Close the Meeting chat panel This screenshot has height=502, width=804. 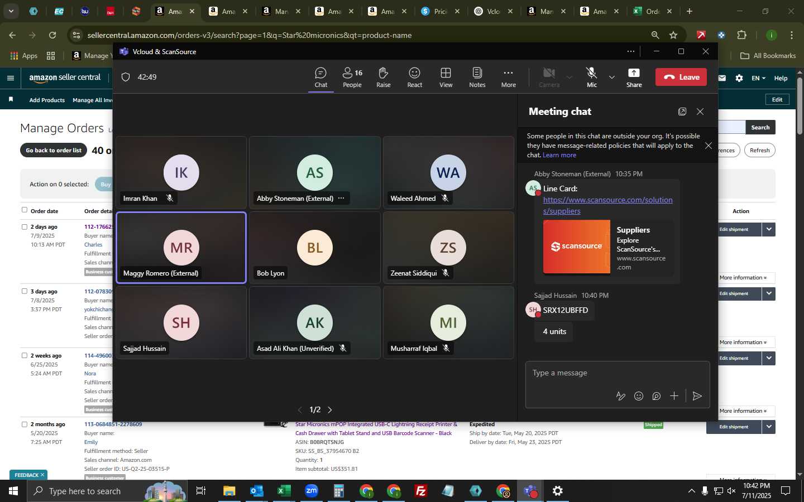click(x=700, y=112)
